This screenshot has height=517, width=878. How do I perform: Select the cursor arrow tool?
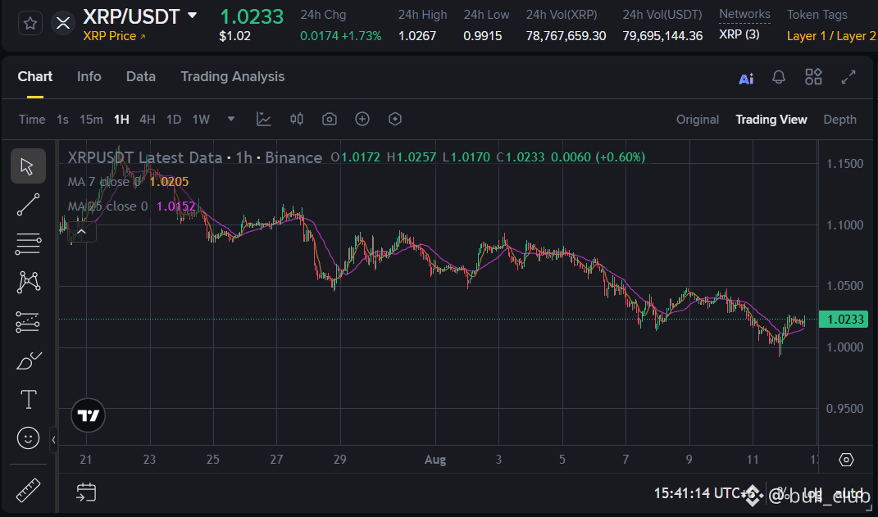tap(28, 166)
